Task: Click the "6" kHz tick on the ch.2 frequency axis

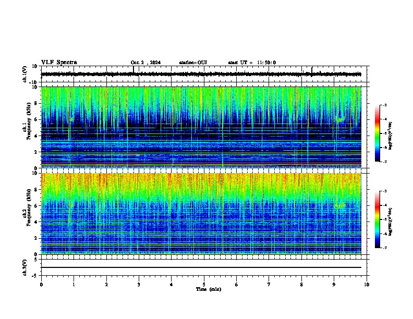Action: tap(37, 205)
